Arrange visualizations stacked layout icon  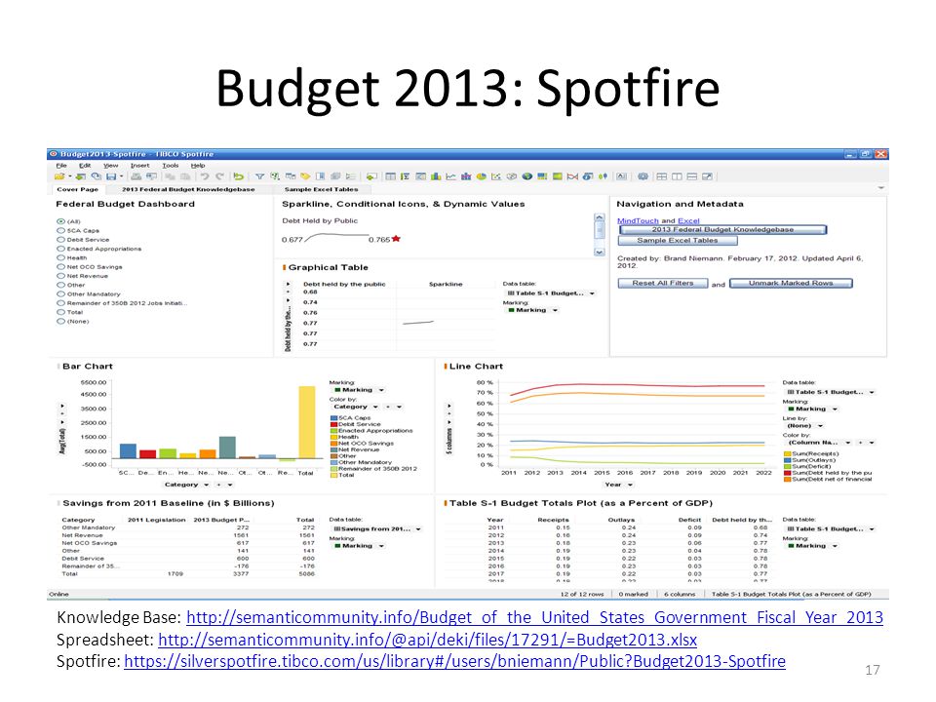click(x=692, y=176)
